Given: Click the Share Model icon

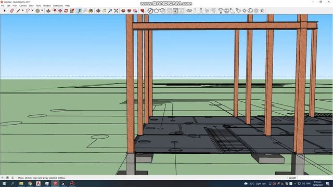Looking at the screenshot, I should [x=129, y=10].
